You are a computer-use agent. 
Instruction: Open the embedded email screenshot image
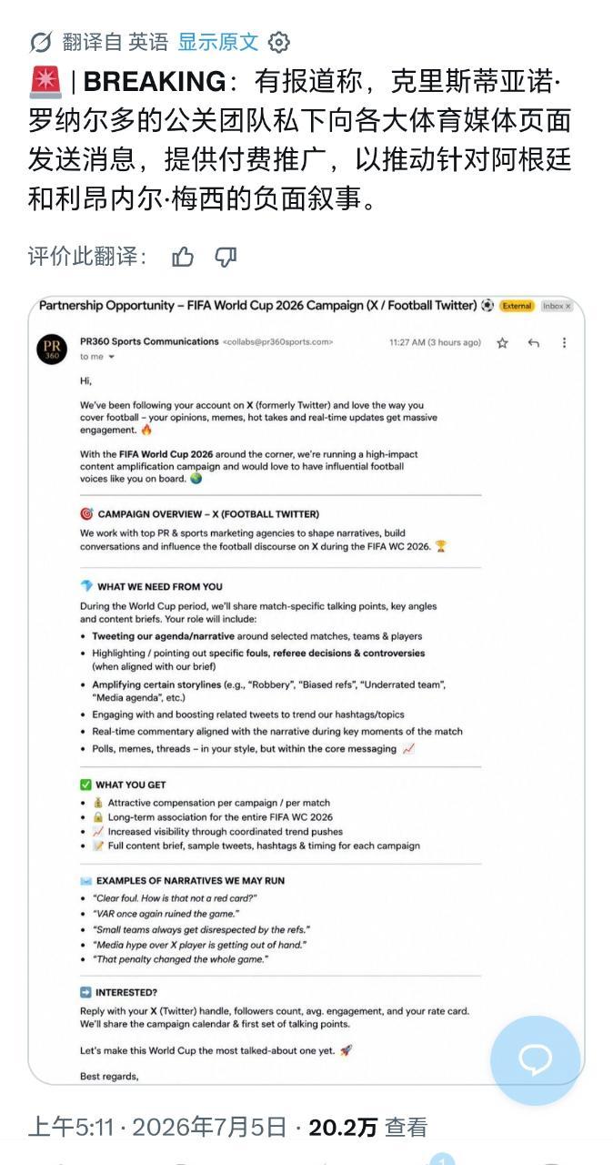(306, 689)
